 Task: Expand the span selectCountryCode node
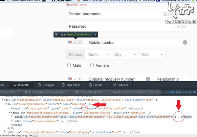pyautogui.click(x=12, y=116)
